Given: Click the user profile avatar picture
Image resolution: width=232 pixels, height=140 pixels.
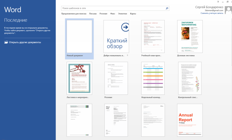Looking at the screenshot, I should (228, 10).
